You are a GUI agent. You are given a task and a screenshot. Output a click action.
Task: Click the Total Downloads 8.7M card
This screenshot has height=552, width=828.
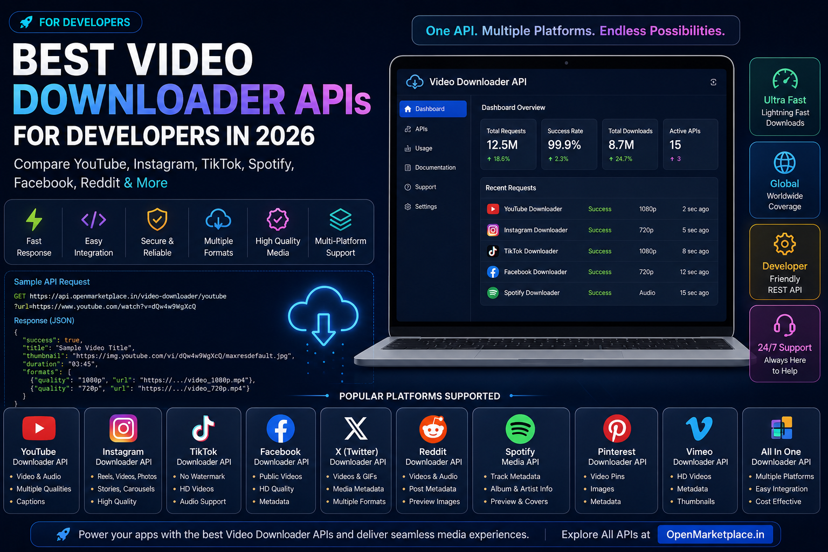(630, 144)
